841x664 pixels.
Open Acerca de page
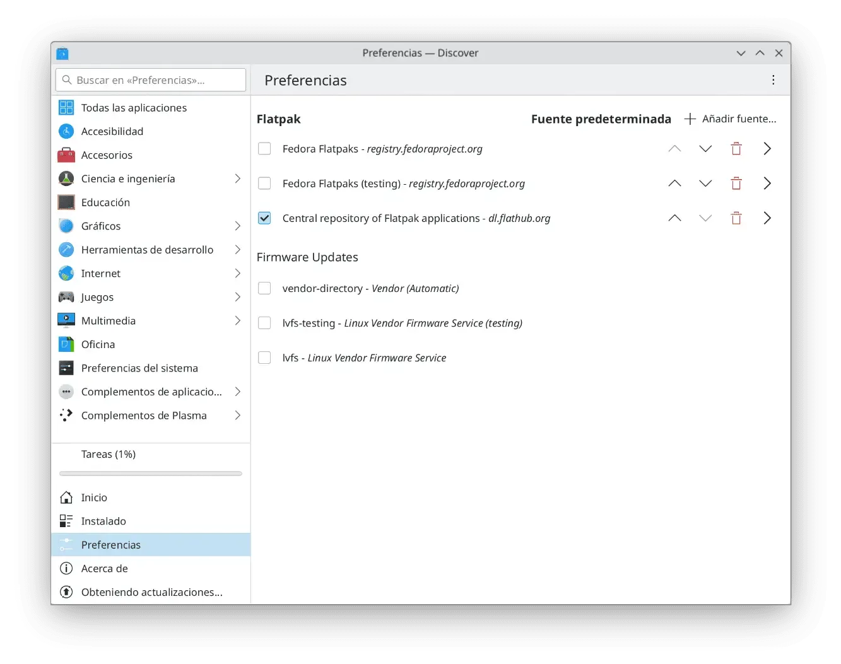click(151, 568)
